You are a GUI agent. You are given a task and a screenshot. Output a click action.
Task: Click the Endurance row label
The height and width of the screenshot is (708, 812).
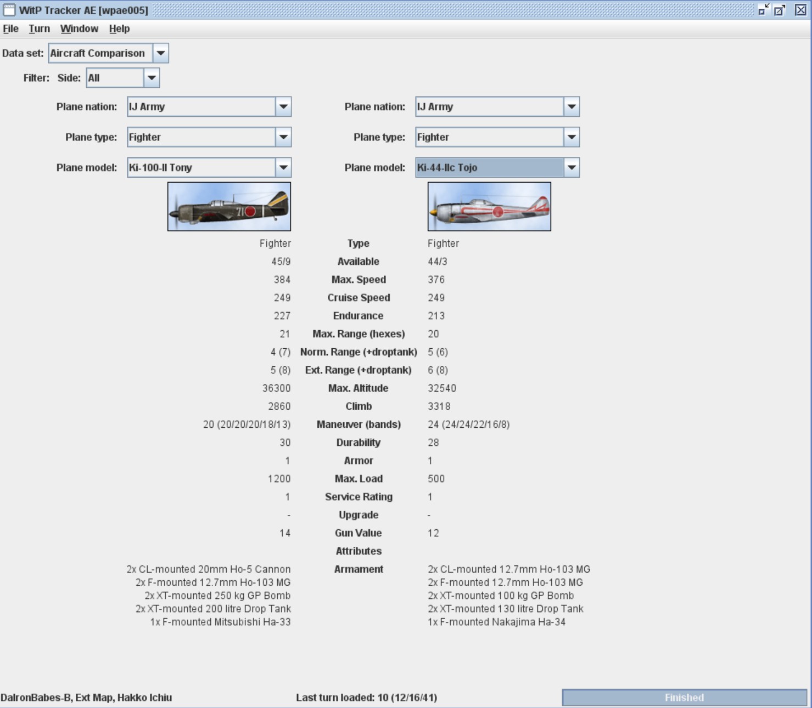(359, 316)
